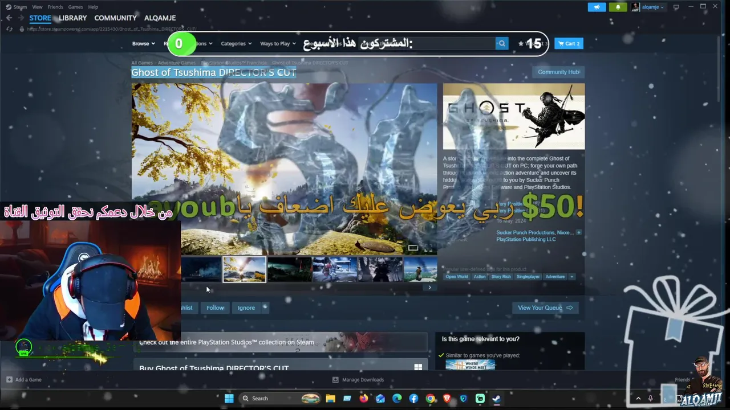Launch Firefox from the taskbar
The image size is (730, 410).
tap(363, 399)
